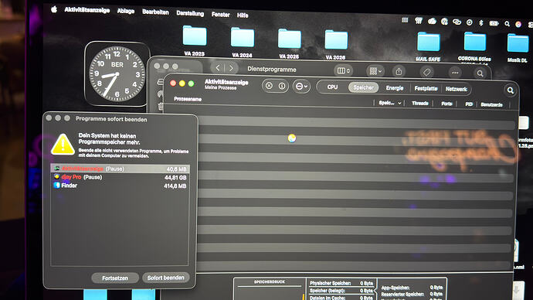Go back in the Dienstprogramme Finder window
The height and width of the screenshot is (300, 533).
pyautogui.click(x=218, y=68)
